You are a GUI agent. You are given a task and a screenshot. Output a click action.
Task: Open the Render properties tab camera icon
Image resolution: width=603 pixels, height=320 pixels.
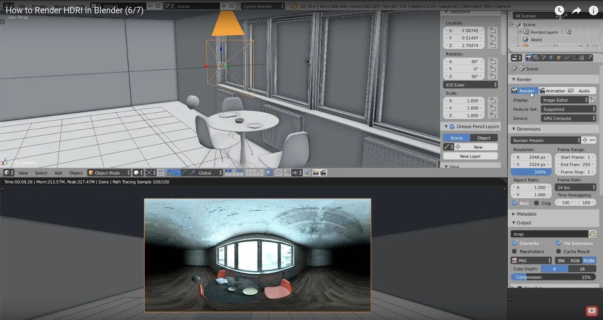[529, 58]
